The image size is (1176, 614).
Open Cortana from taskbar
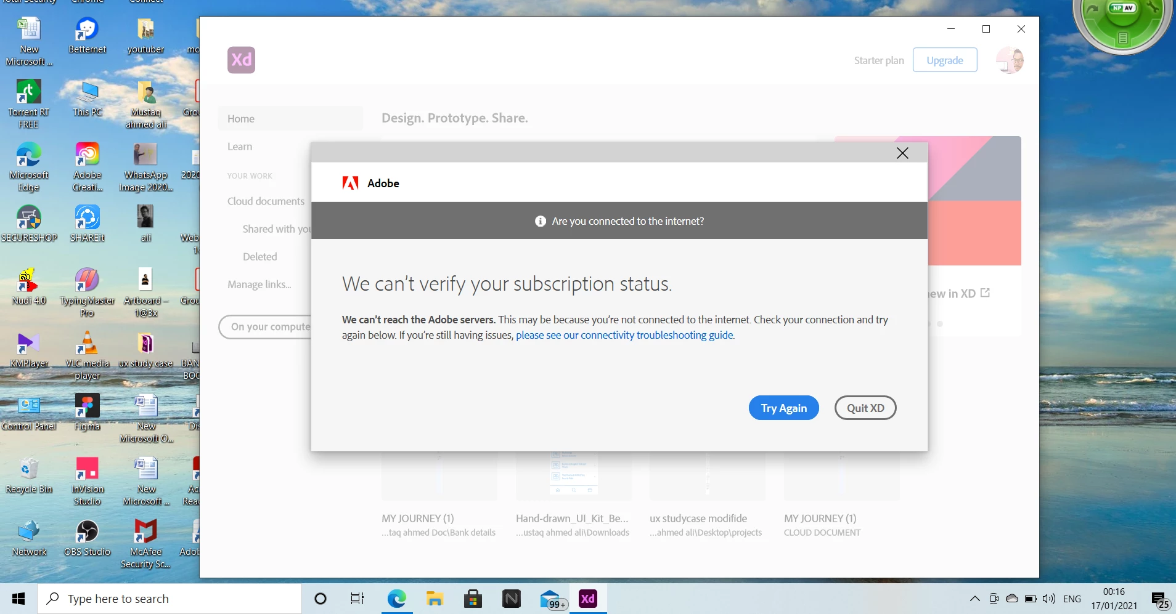coord(321,599)
